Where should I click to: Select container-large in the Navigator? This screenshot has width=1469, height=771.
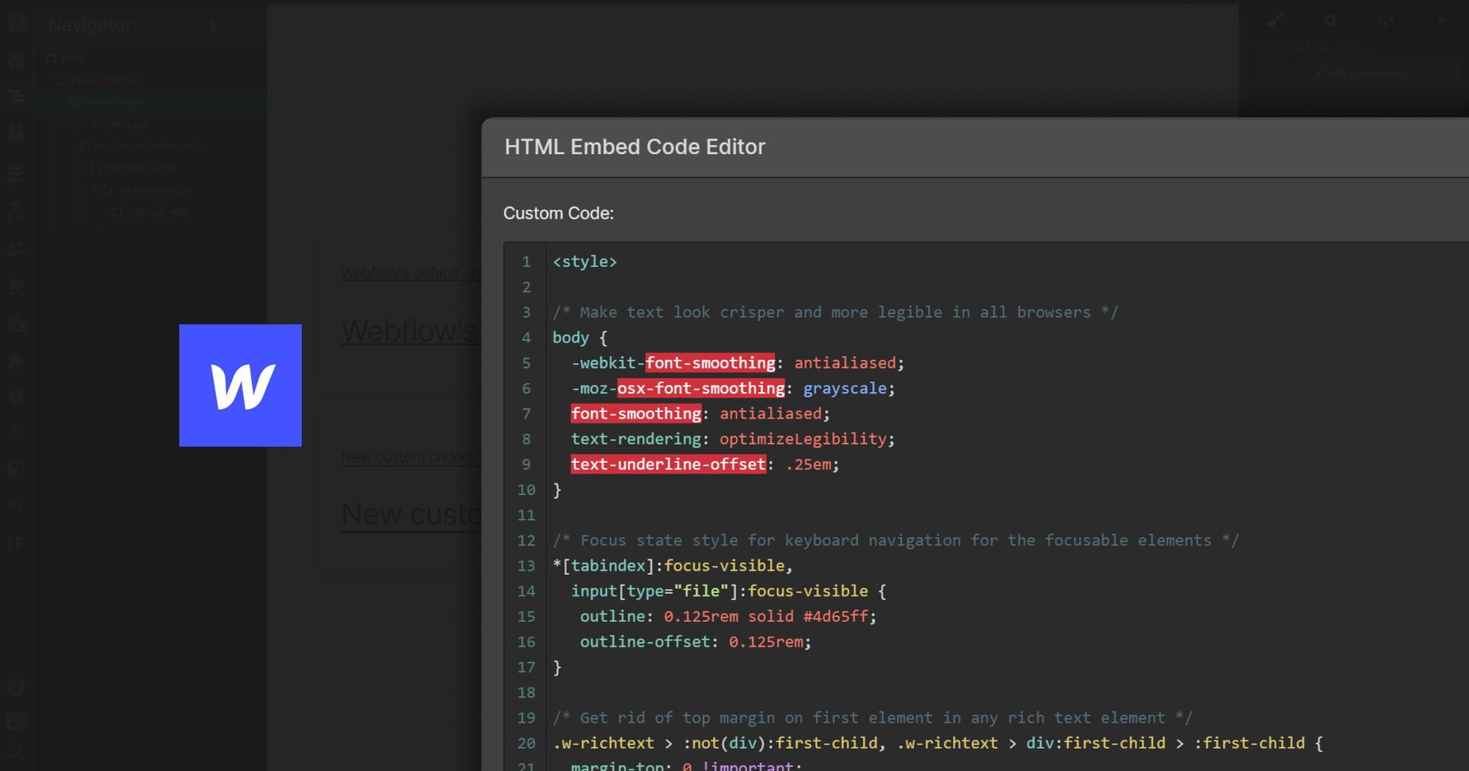click(152, 190)
